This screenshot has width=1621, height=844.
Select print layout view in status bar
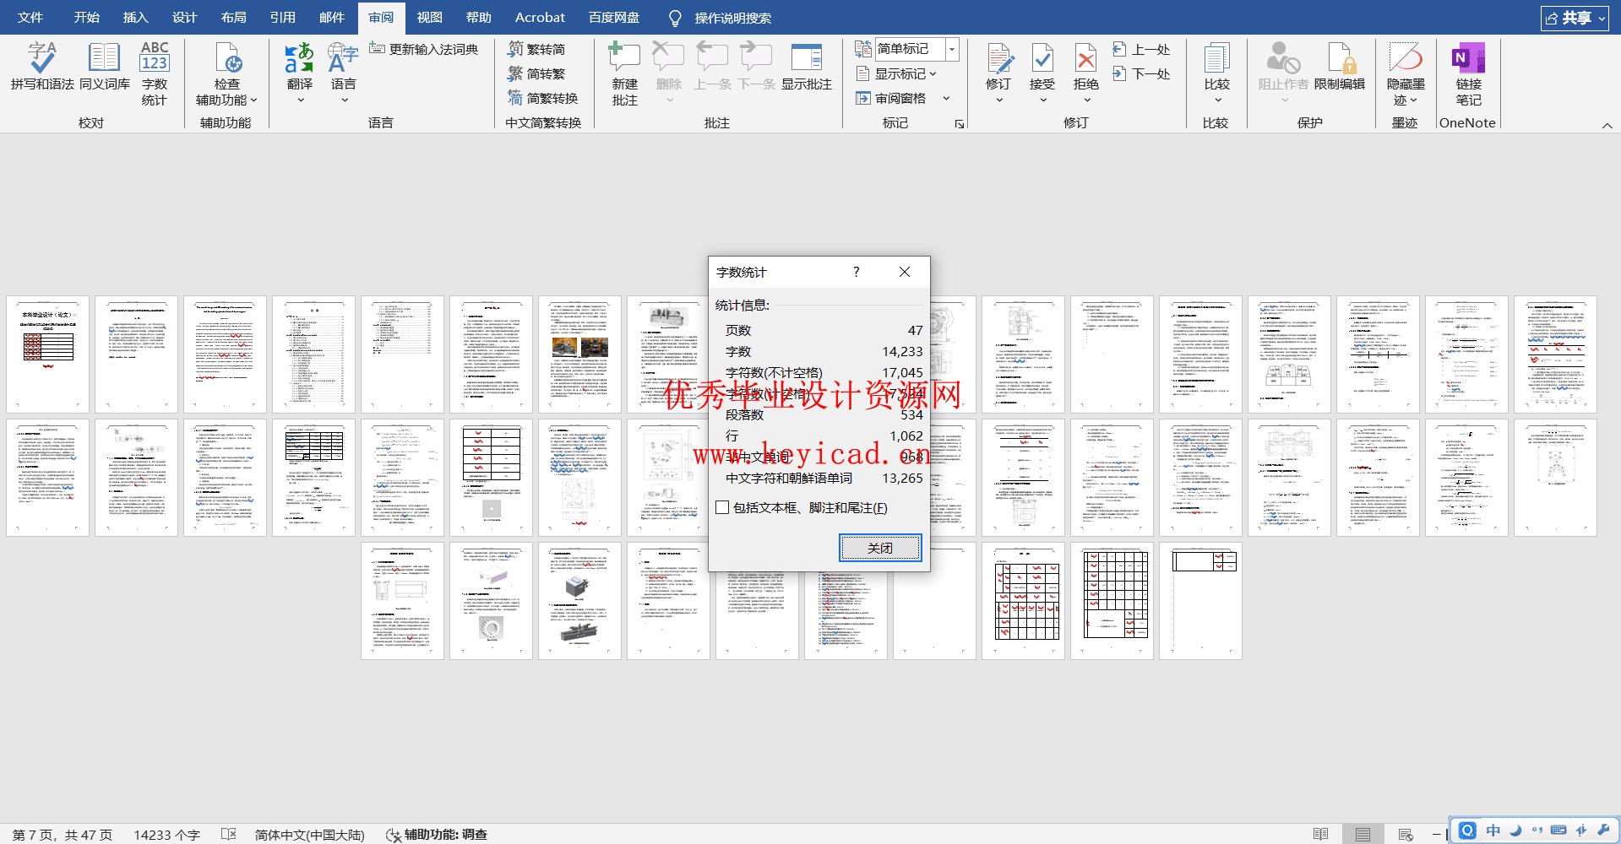pos(1363,834)
